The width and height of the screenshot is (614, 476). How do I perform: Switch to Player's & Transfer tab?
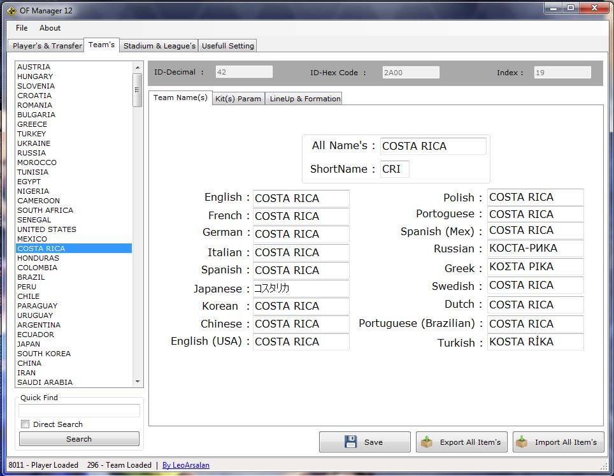coord(47,46)
